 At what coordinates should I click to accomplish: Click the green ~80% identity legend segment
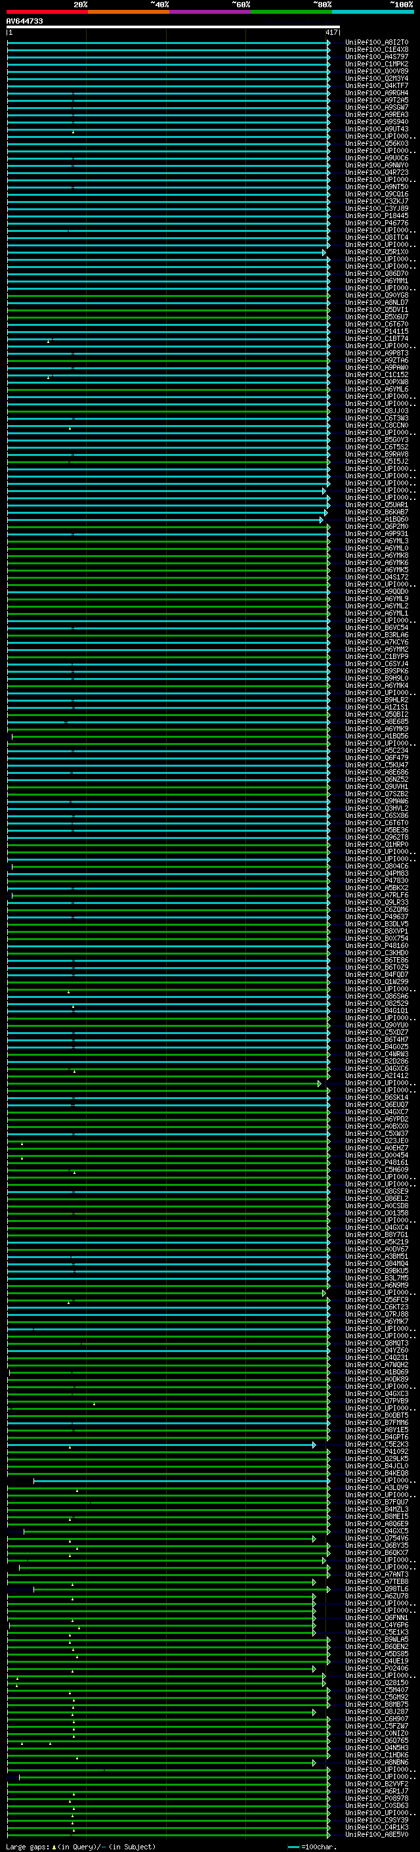(291, 12)
